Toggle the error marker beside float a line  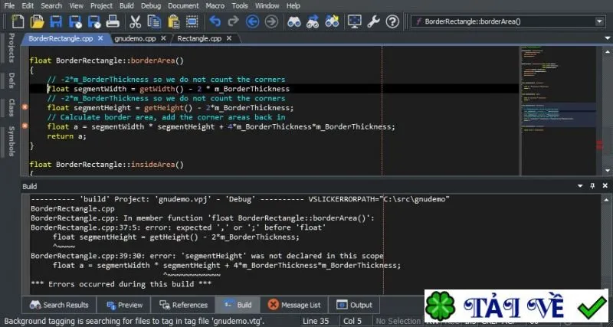pos(25,126)
